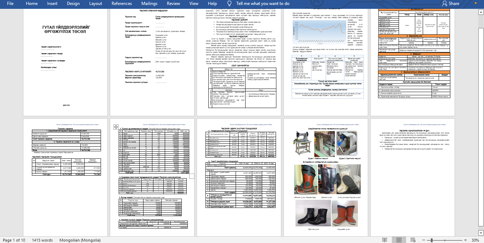Viewport: 484px width, 243px height.
Task: Select the Design ribbon tab
Action: click(x=73, y=4)
